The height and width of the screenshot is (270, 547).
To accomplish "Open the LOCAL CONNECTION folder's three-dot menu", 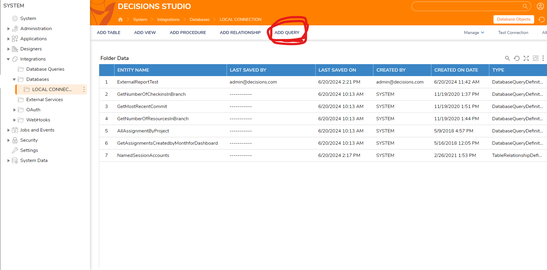I will (x=84, y=90).
